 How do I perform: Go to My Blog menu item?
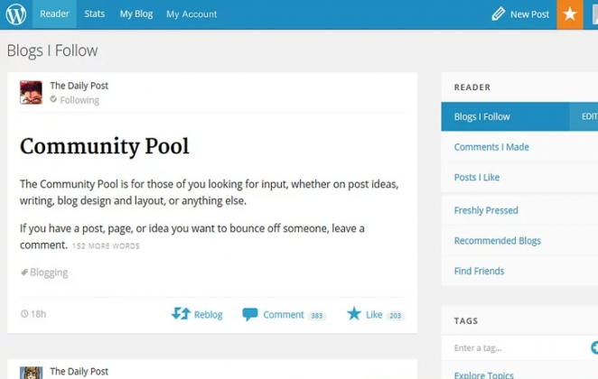coord(136,14)
